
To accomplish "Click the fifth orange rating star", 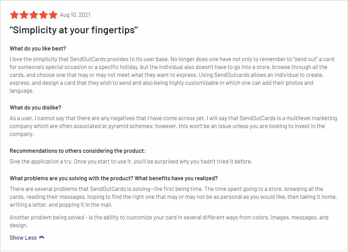I will coord(53,15).
